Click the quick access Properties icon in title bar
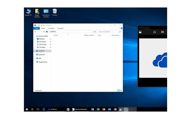The width and height of the screenshot is (191, 119). pos(39,25)
